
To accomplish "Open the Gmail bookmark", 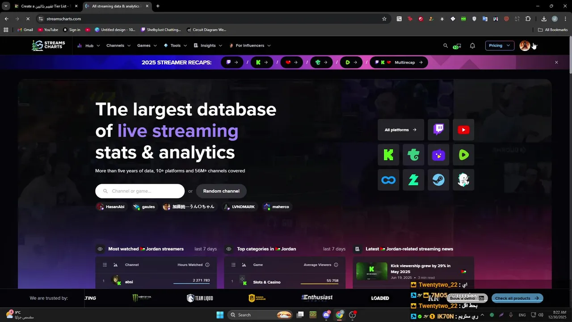I will (x=25, y=30).
